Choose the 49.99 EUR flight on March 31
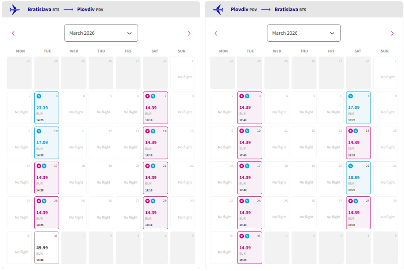The width and height of the screenshot is (404, 271). coord(47,248)
